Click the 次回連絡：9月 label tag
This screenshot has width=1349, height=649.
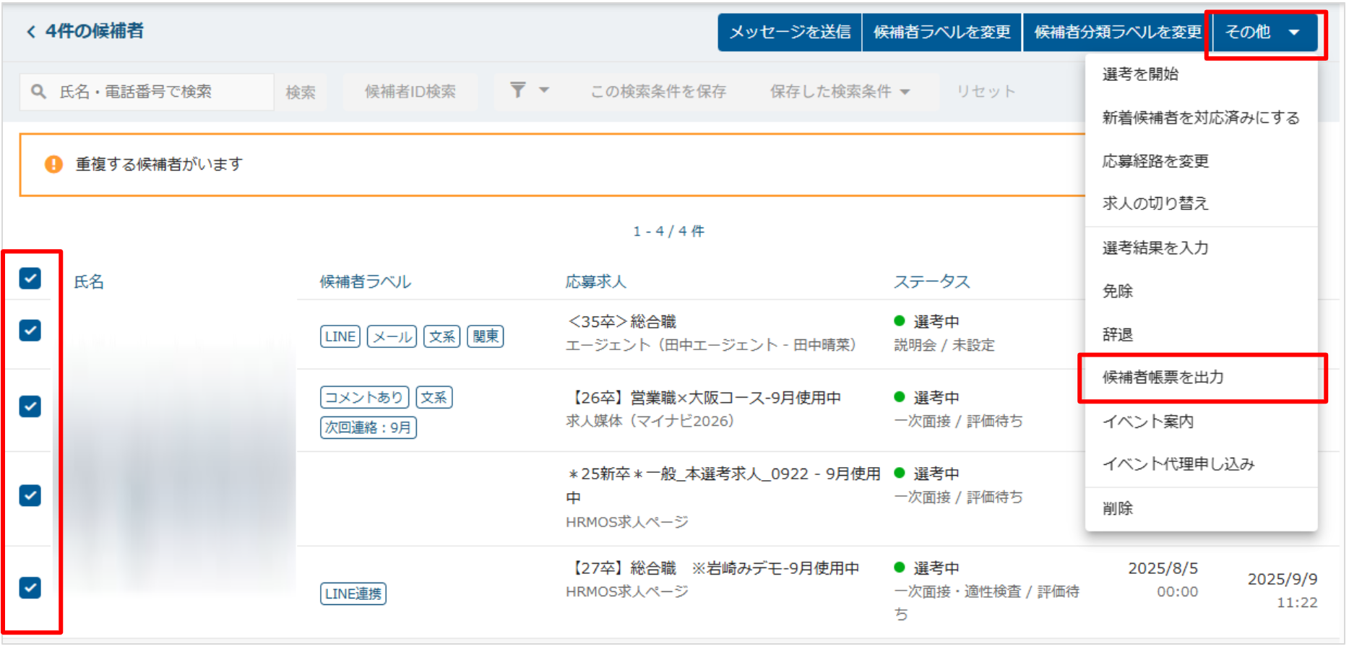368,427
